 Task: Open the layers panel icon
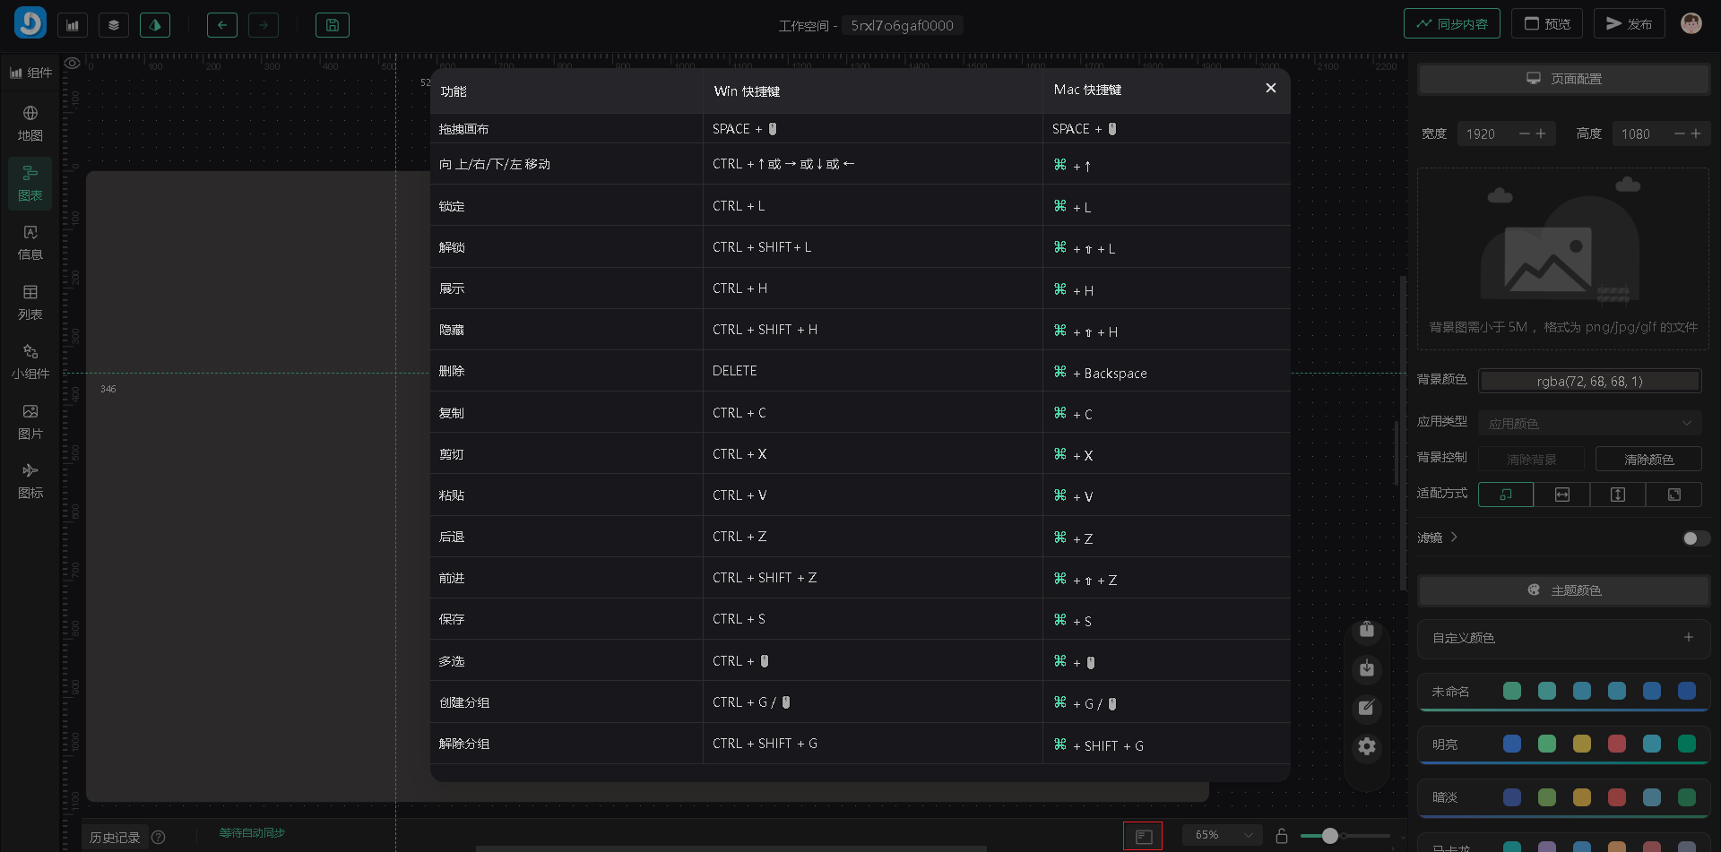click(114, 25)
